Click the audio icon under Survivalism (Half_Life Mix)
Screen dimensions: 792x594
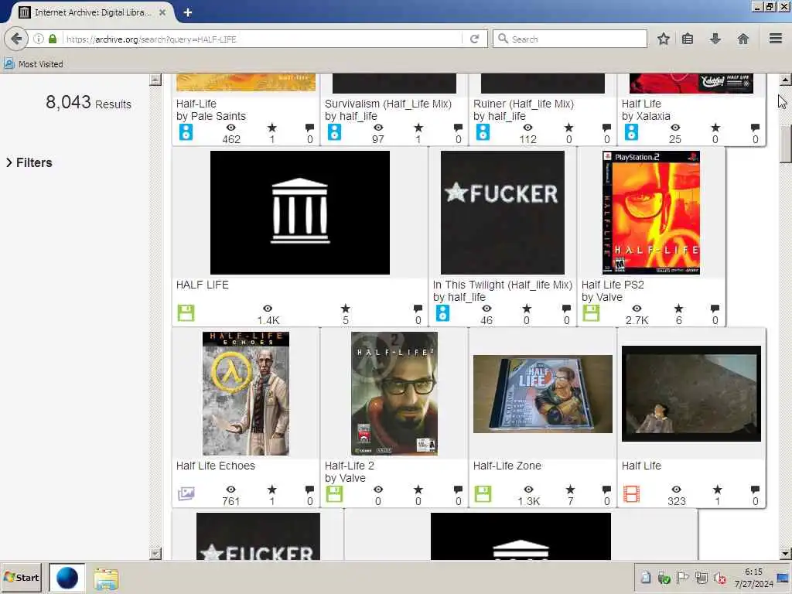pos(334,132)
